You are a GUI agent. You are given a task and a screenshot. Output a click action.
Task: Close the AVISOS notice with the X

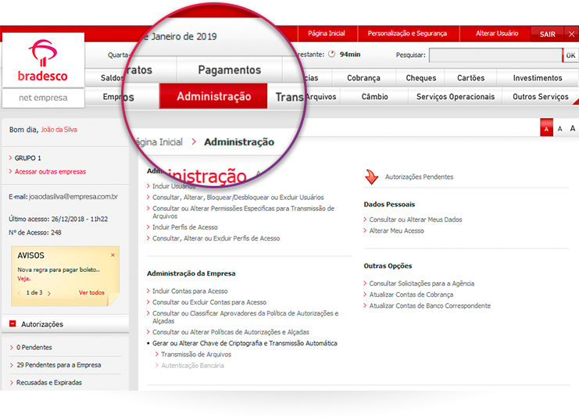coord(113,255)
